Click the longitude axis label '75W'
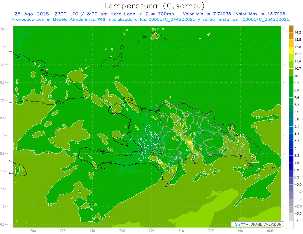This screenshot has height=234, width=303. click(63, 231)
